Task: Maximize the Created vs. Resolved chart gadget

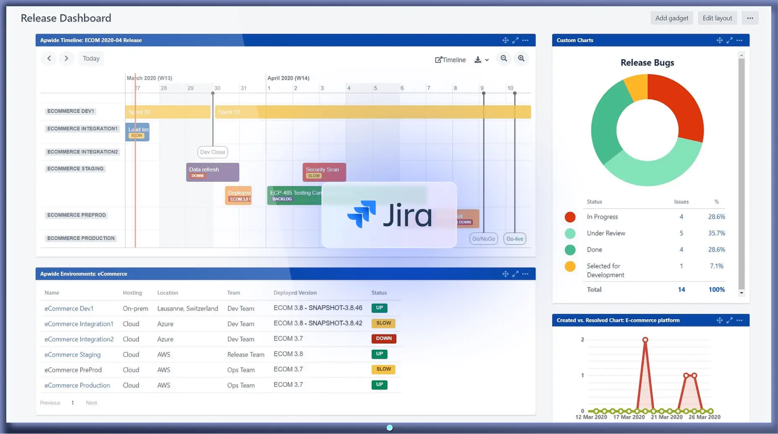Action: pos(729,320)
